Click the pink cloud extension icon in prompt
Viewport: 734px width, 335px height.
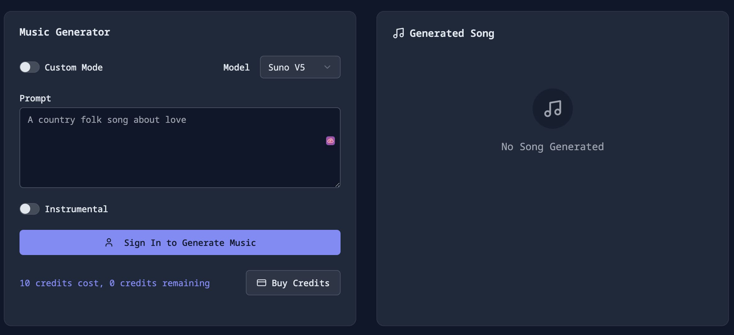pyautogui.click(x=330, y=141)
